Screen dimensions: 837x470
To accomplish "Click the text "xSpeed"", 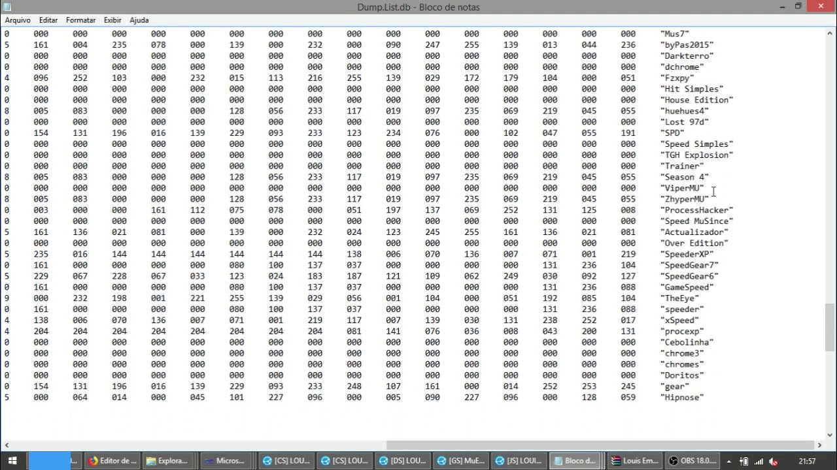I will coord(679,321).
